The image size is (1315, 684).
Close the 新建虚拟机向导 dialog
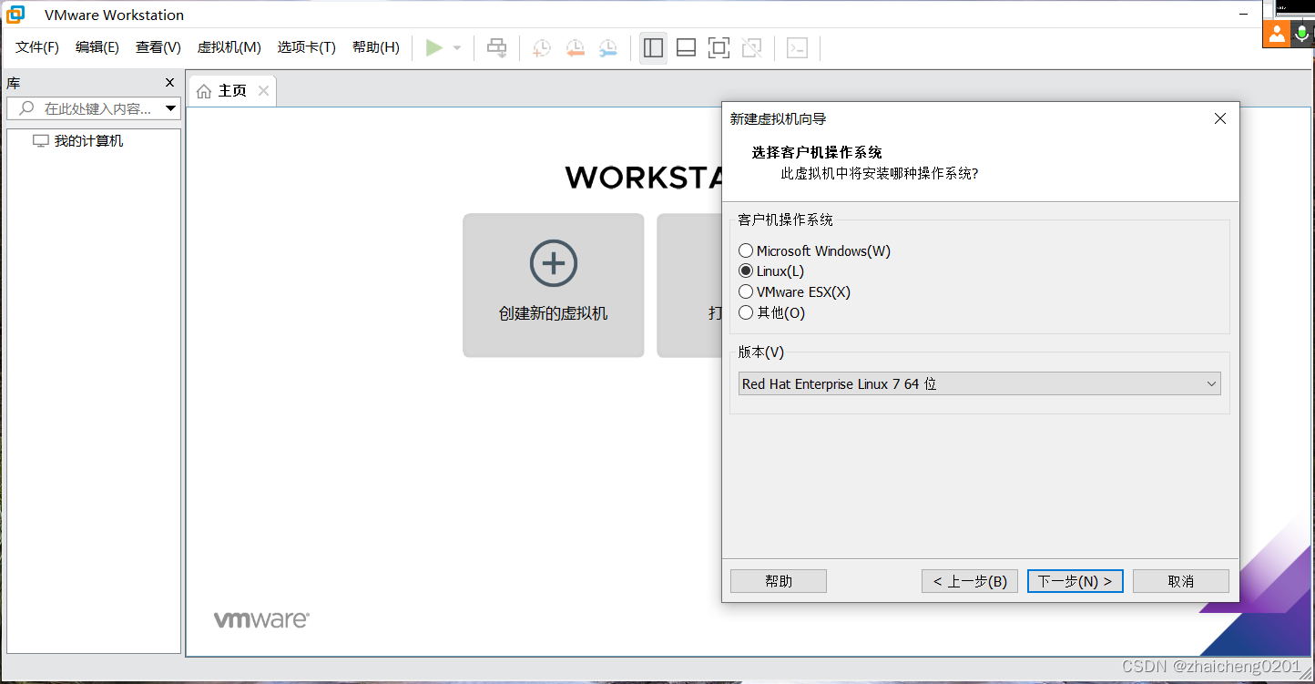click(x=1220, y=118)
